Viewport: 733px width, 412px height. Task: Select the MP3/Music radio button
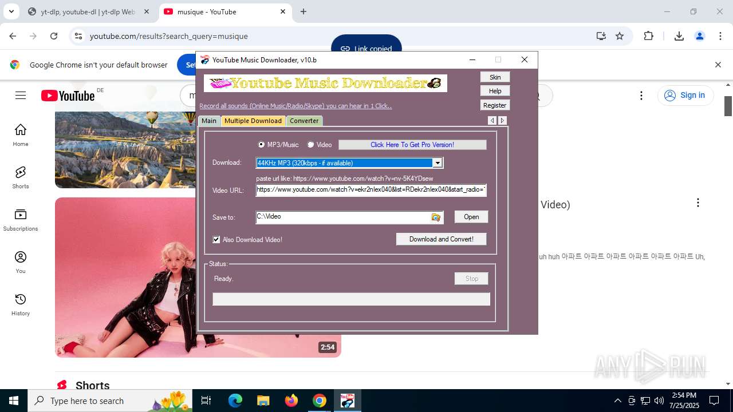[x=262, y=145]
